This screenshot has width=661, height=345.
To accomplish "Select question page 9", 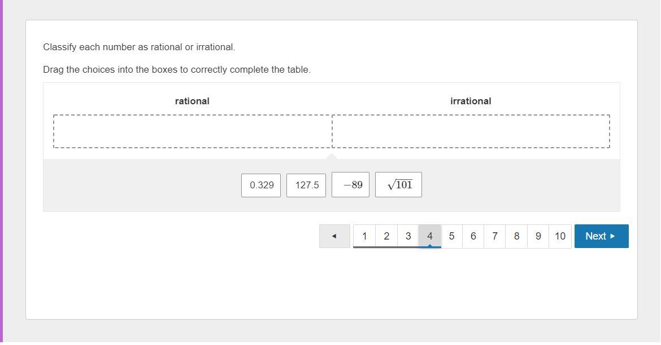I will (538, 236).
